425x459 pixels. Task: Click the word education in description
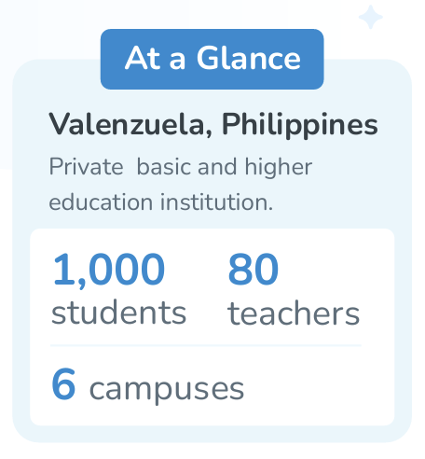point(101,202)
